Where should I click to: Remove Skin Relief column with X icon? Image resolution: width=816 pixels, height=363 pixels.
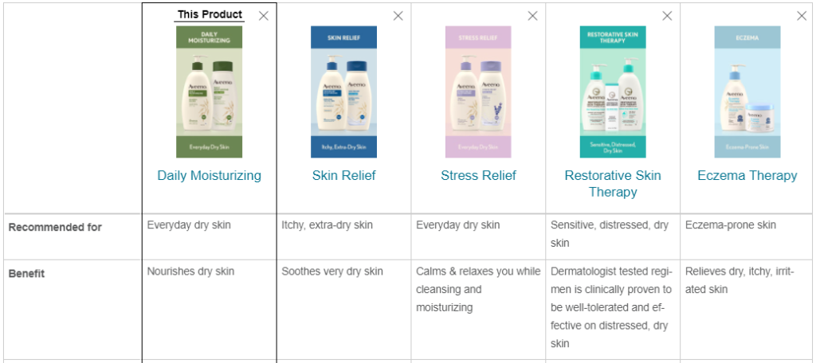tap(398, 16)
